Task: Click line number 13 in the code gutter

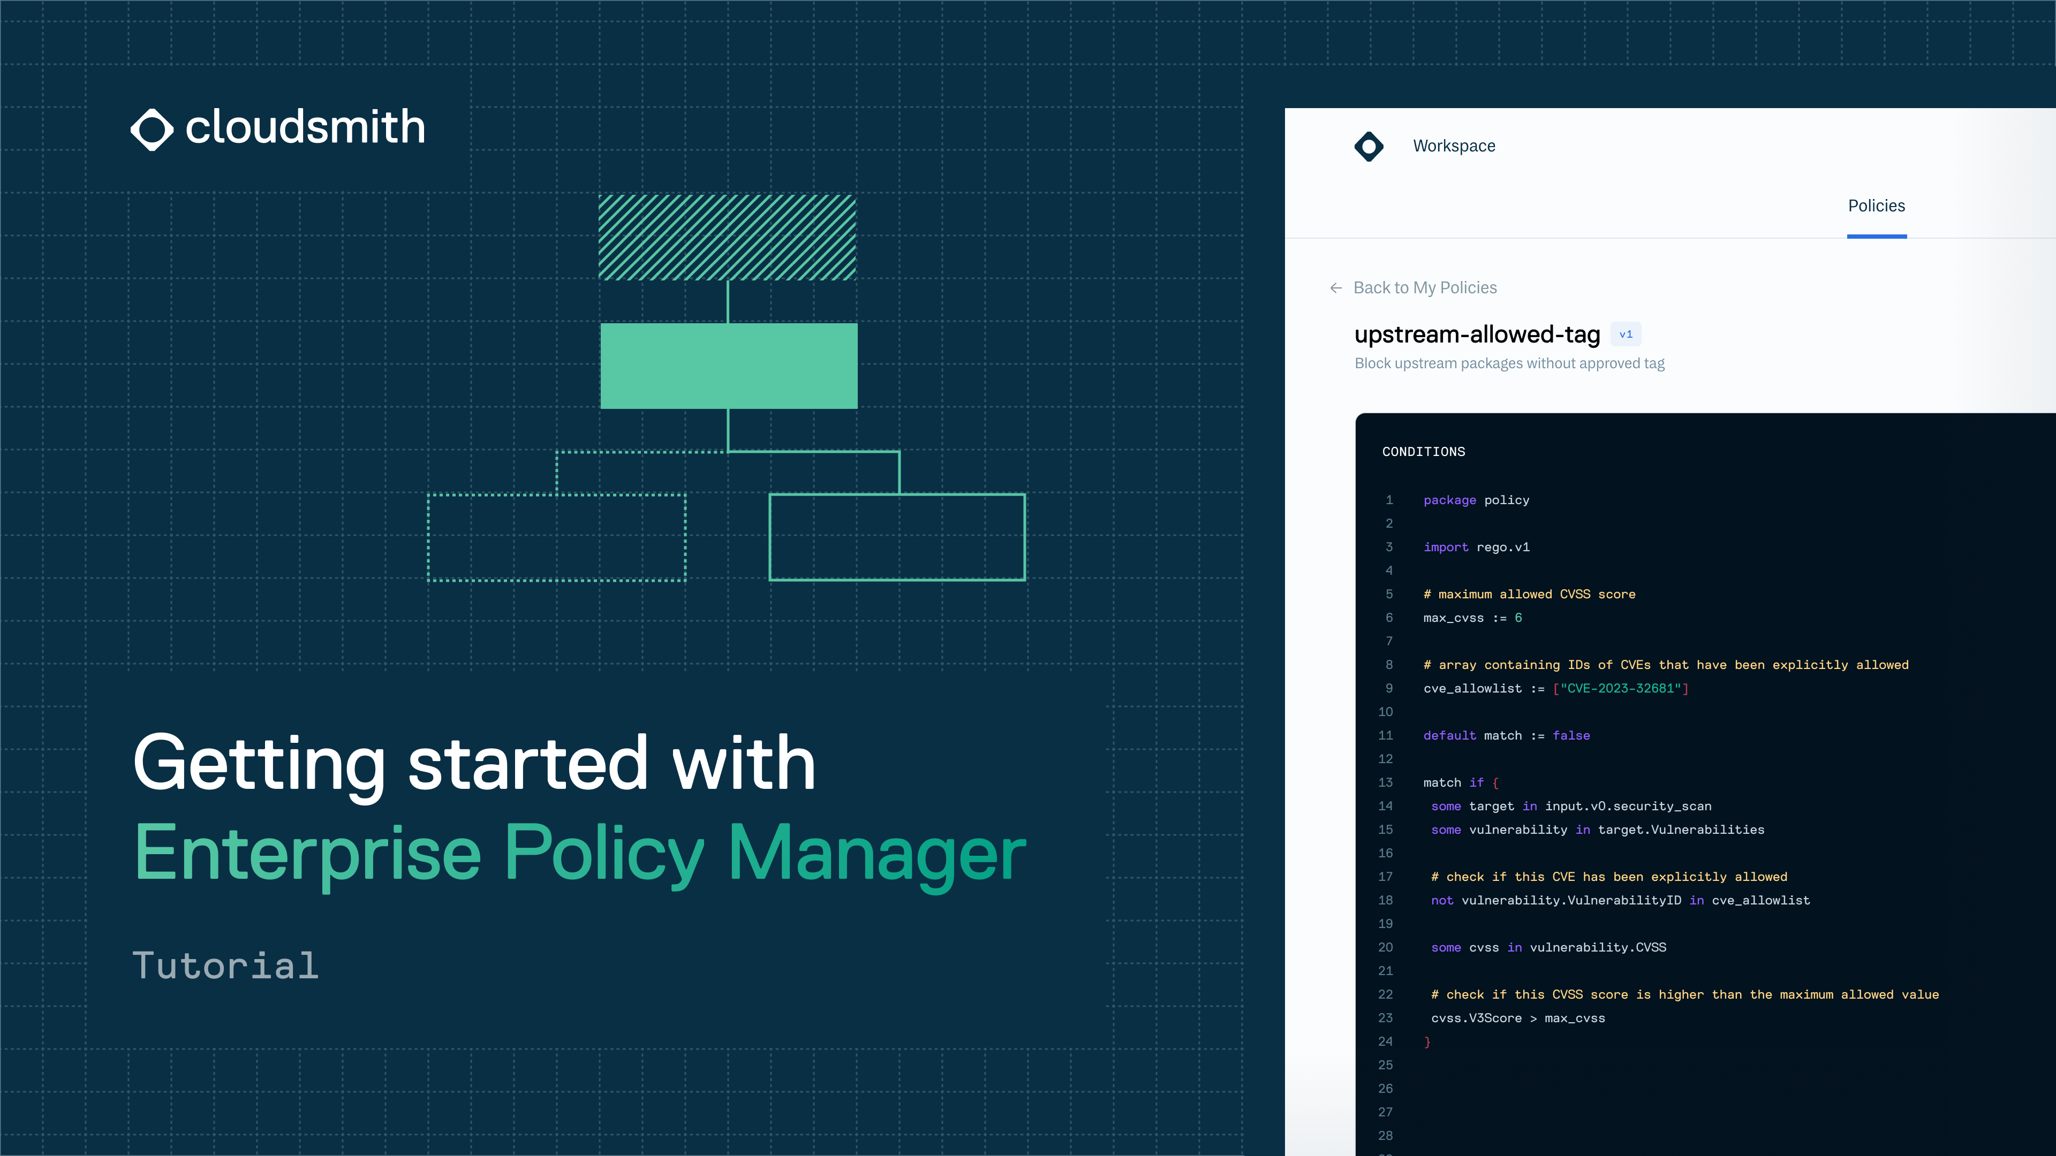Action: point(1386,782)
